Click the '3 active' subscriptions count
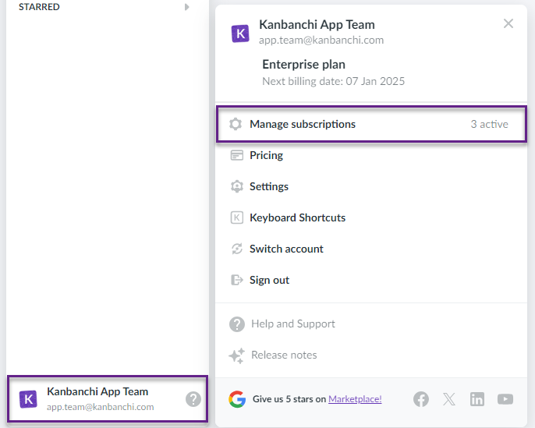 [489, 124]
